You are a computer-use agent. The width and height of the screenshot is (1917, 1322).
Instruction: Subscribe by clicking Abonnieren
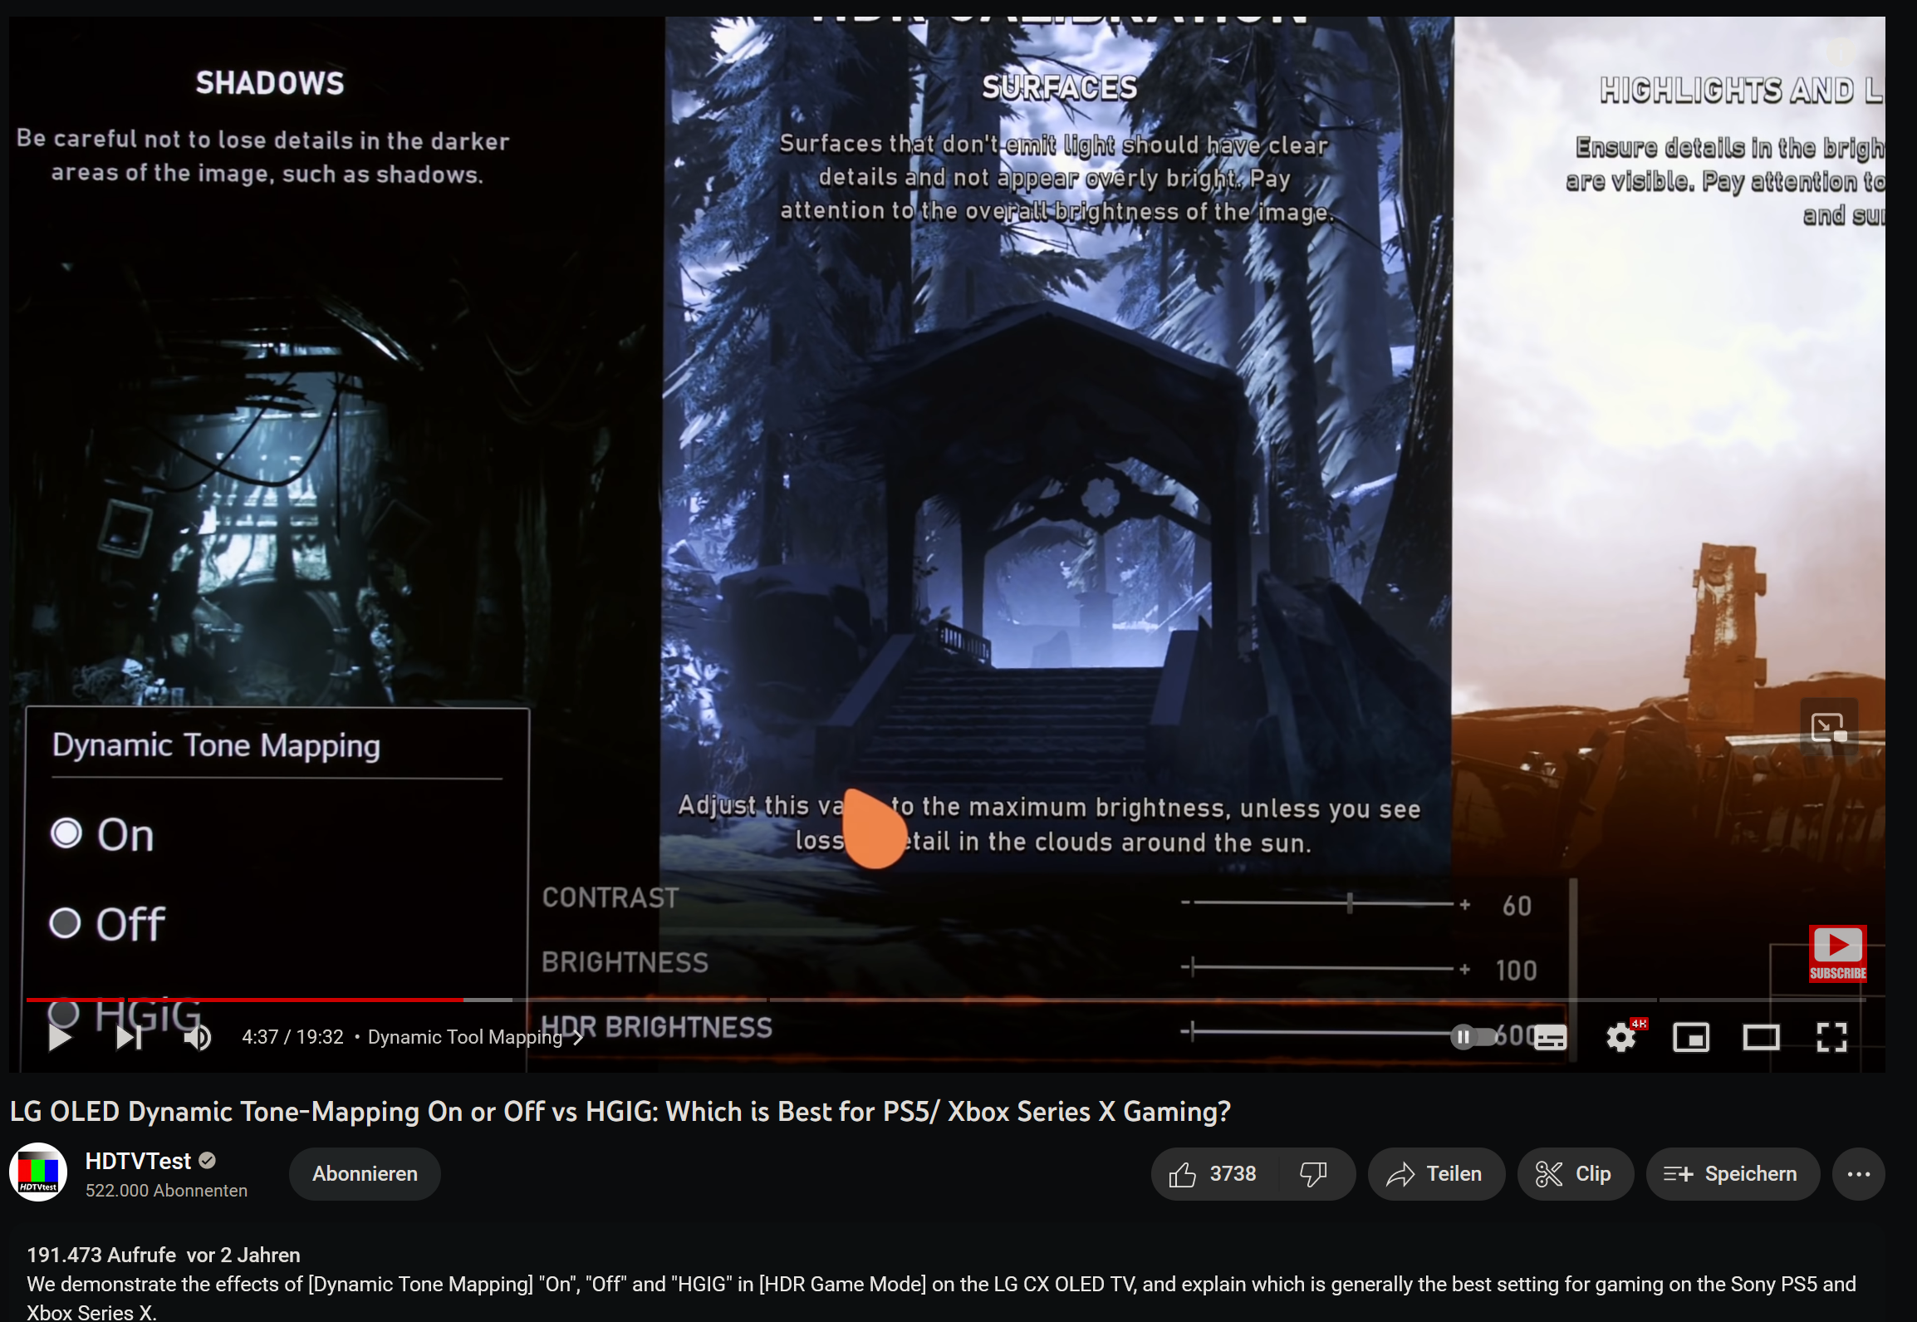[364, 1174]
